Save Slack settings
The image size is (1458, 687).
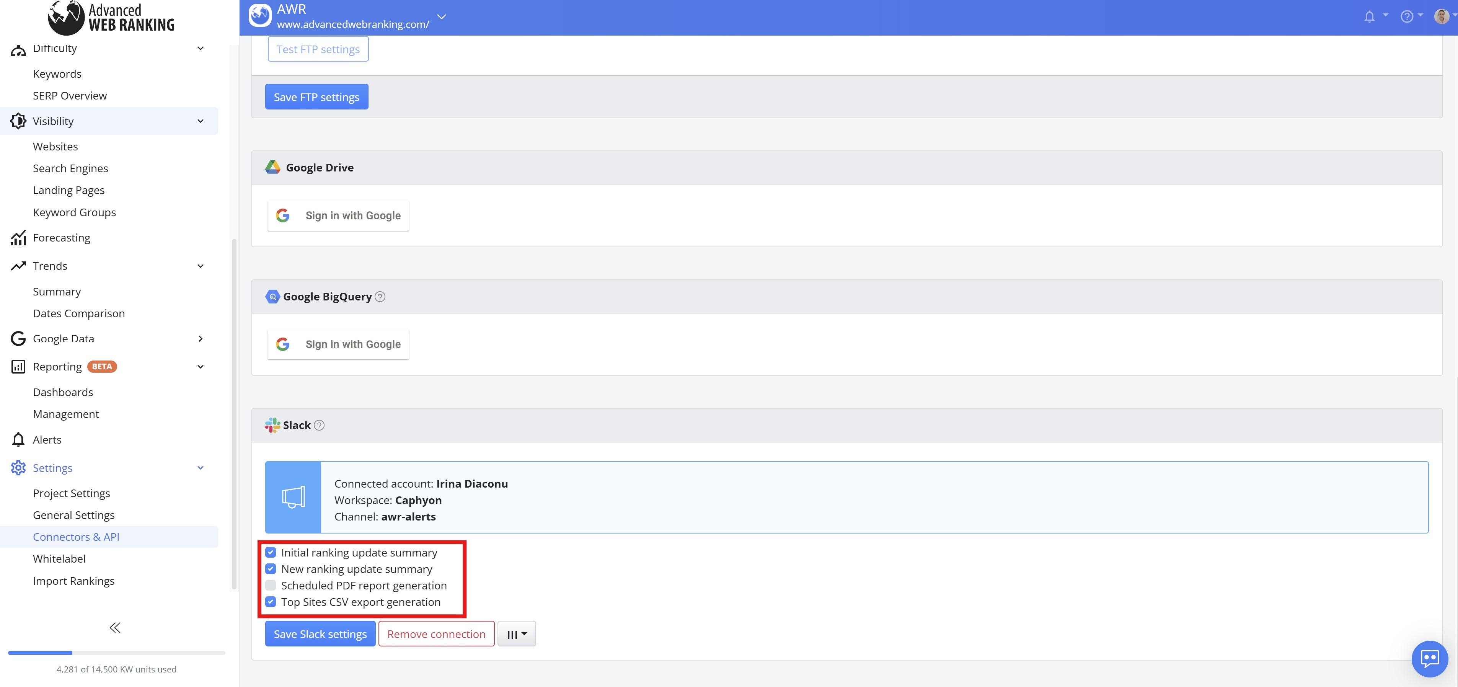(x=320, y=634)
